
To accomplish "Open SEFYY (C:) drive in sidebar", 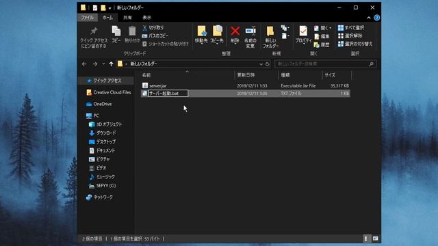I will coord(102,186).
